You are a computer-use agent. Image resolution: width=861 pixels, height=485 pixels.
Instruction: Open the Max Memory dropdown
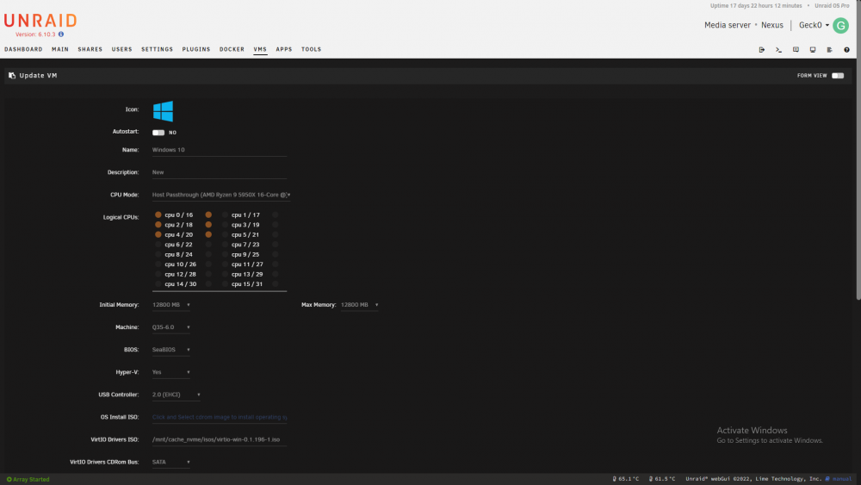tap(360, 305)
